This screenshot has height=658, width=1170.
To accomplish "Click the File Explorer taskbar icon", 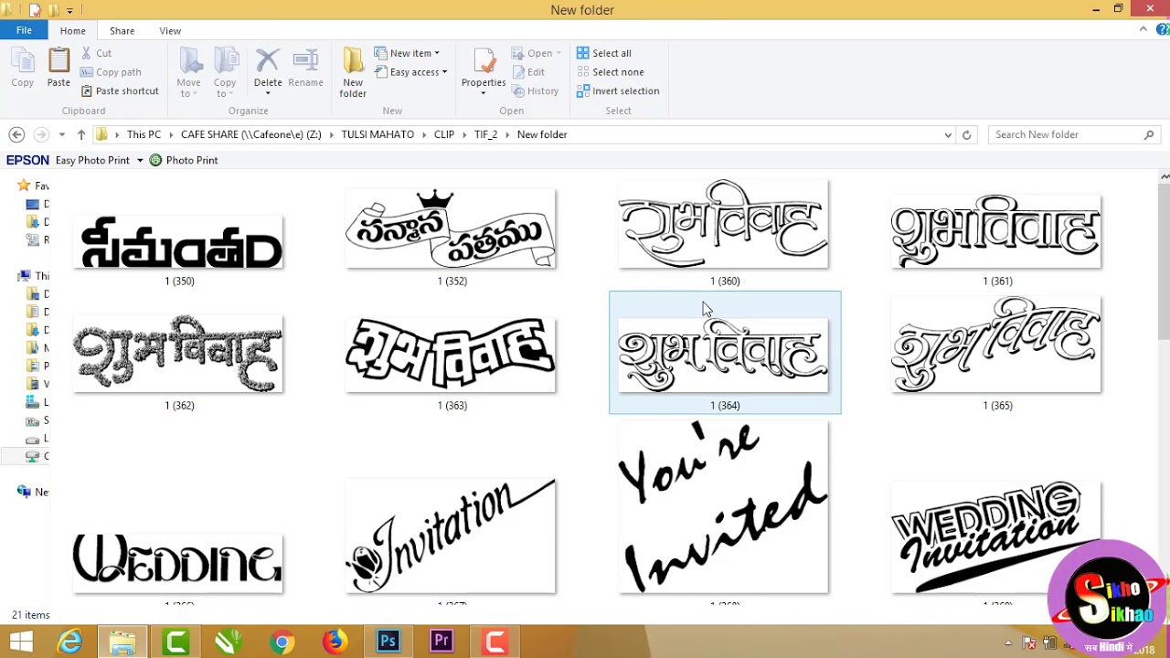I will click(x=122, y=642).
